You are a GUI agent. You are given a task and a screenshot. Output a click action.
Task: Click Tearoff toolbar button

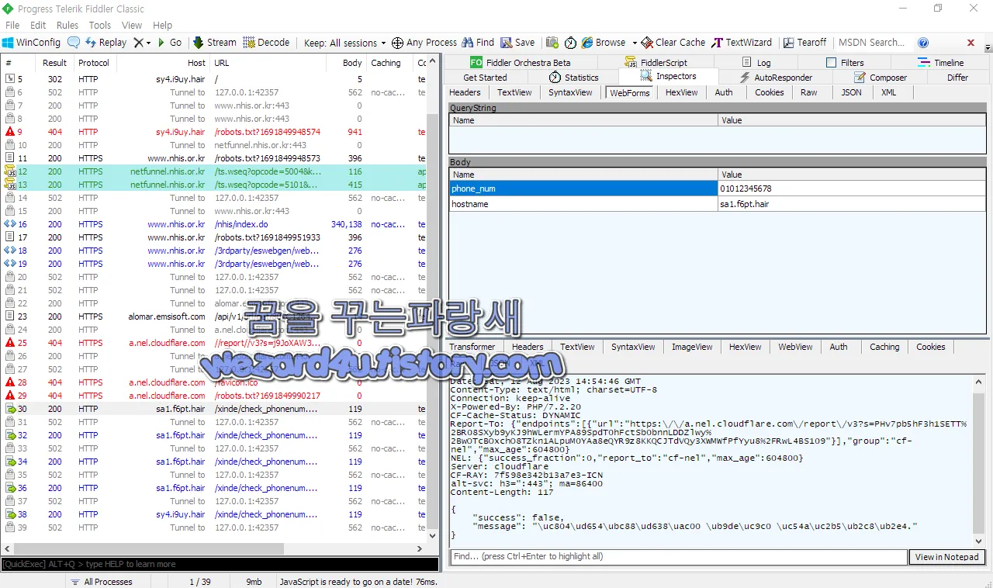click(805, 43)
